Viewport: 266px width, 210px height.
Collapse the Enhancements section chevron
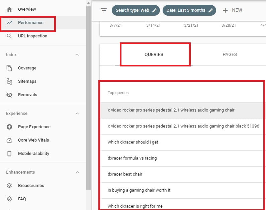click(x=77, y=172)
